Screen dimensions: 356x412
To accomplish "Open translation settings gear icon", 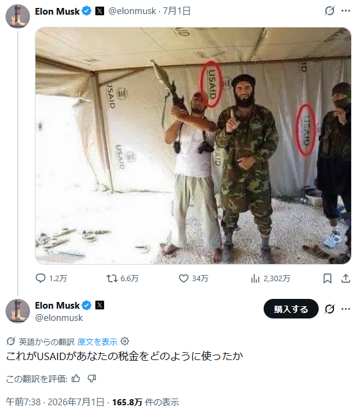I will (125, 341).
